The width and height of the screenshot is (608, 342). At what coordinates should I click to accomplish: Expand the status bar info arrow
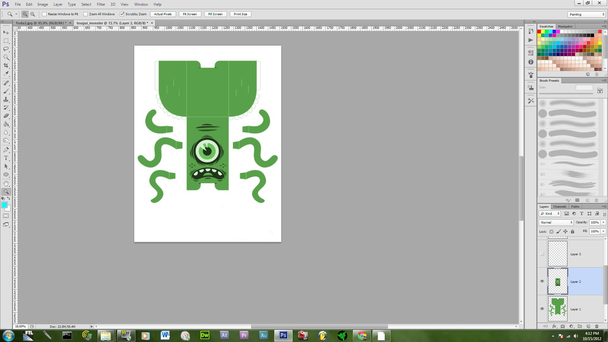[92, 326]
